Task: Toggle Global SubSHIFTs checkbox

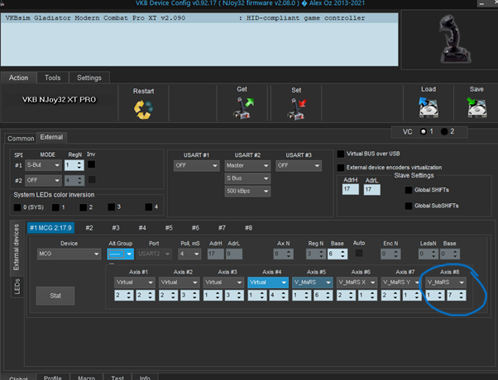Action: click(x=409, y=206)
